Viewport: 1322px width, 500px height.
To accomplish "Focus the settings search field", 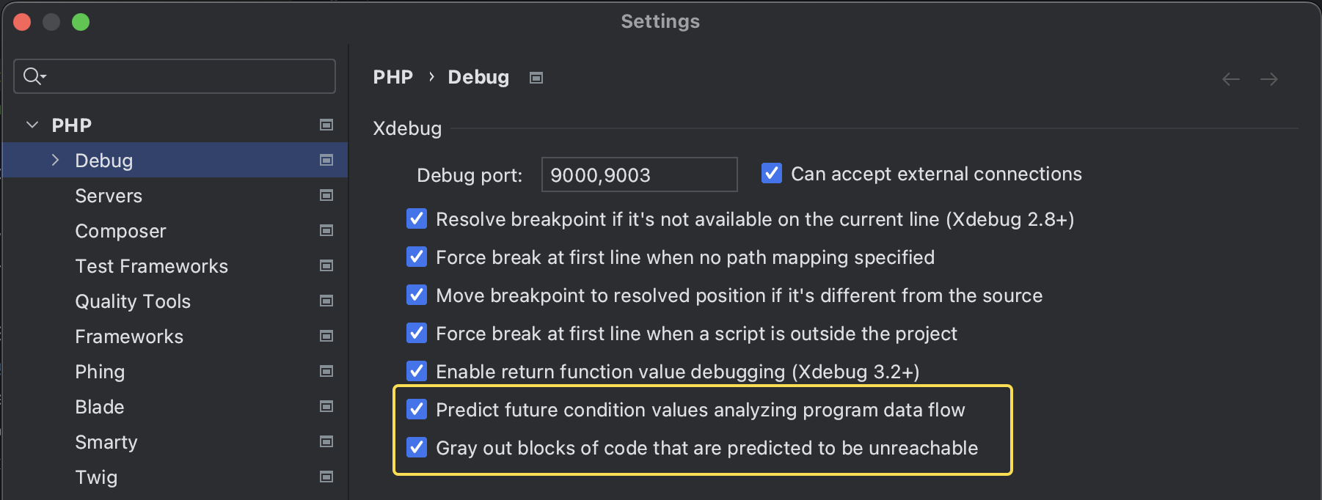I will coord(175,76).
